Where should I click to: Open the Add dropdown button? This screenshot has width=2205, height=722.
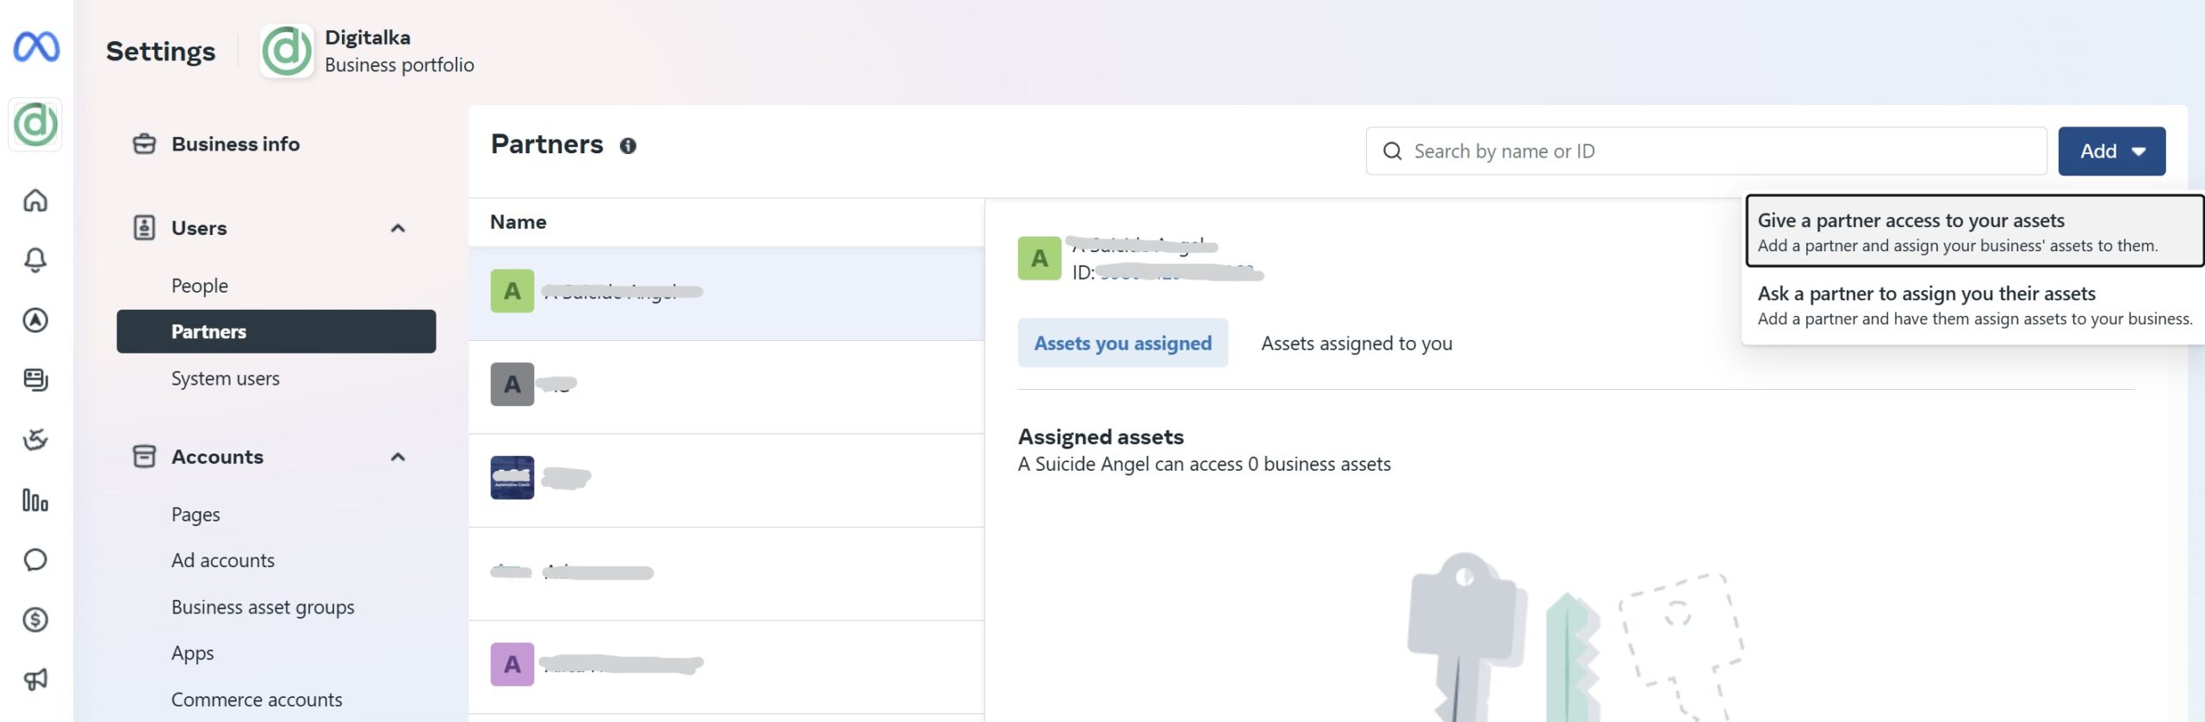coord(2111,151)
